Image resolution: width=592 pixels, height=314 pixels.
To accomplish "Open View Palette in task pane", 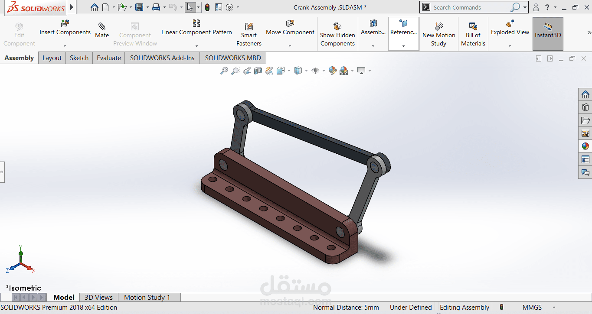I will pyautogui.click(x=585, y=133).
